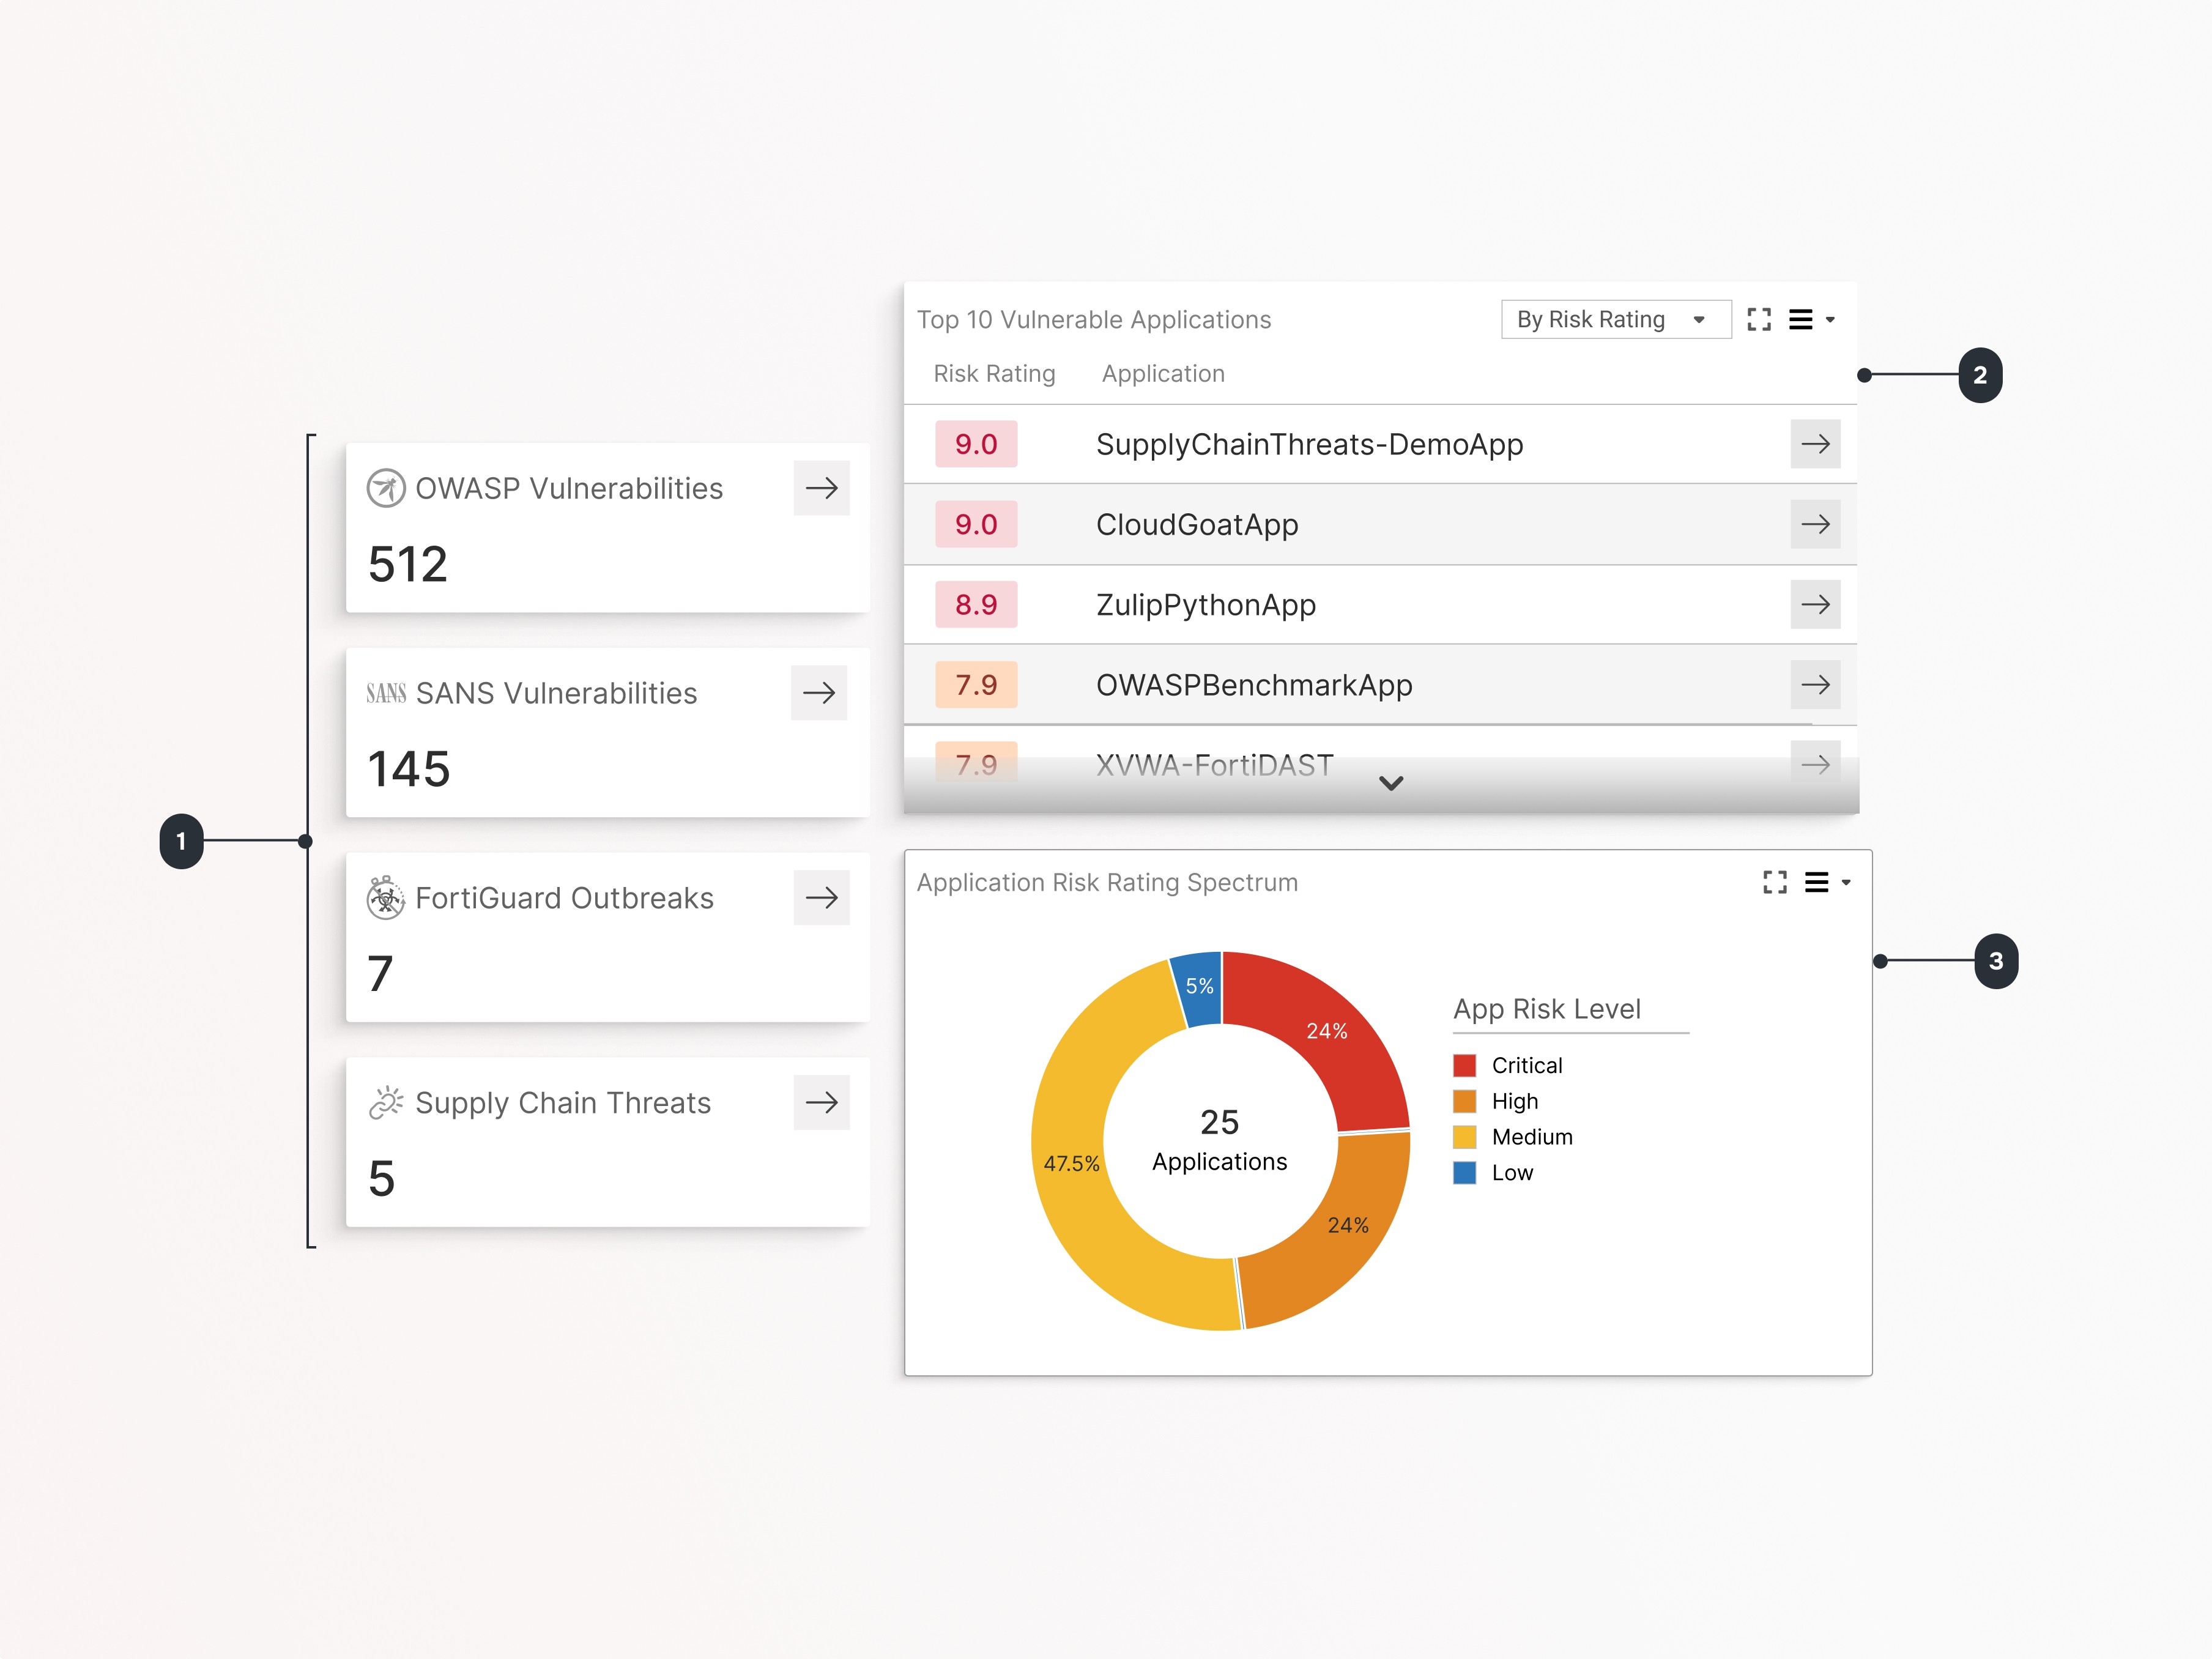The width and height of the screenshot is (2212, 1659).
Task: Click Medium yellow legend swatch
Action: (1464, 1137)
